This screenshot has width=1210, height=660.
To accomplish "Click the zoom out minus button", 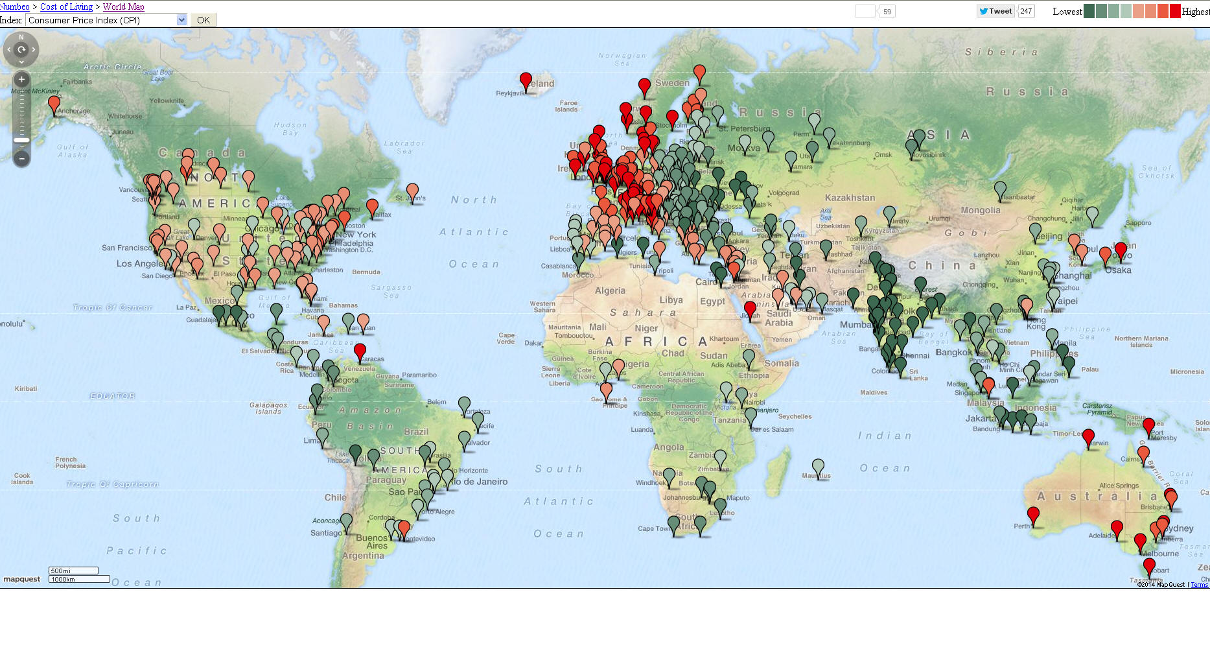I will 21,158.
